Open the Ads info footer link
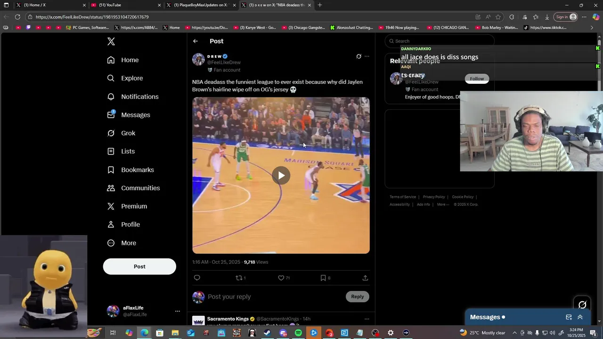Screen dimensions: 603x339 (x=424, y=204)
